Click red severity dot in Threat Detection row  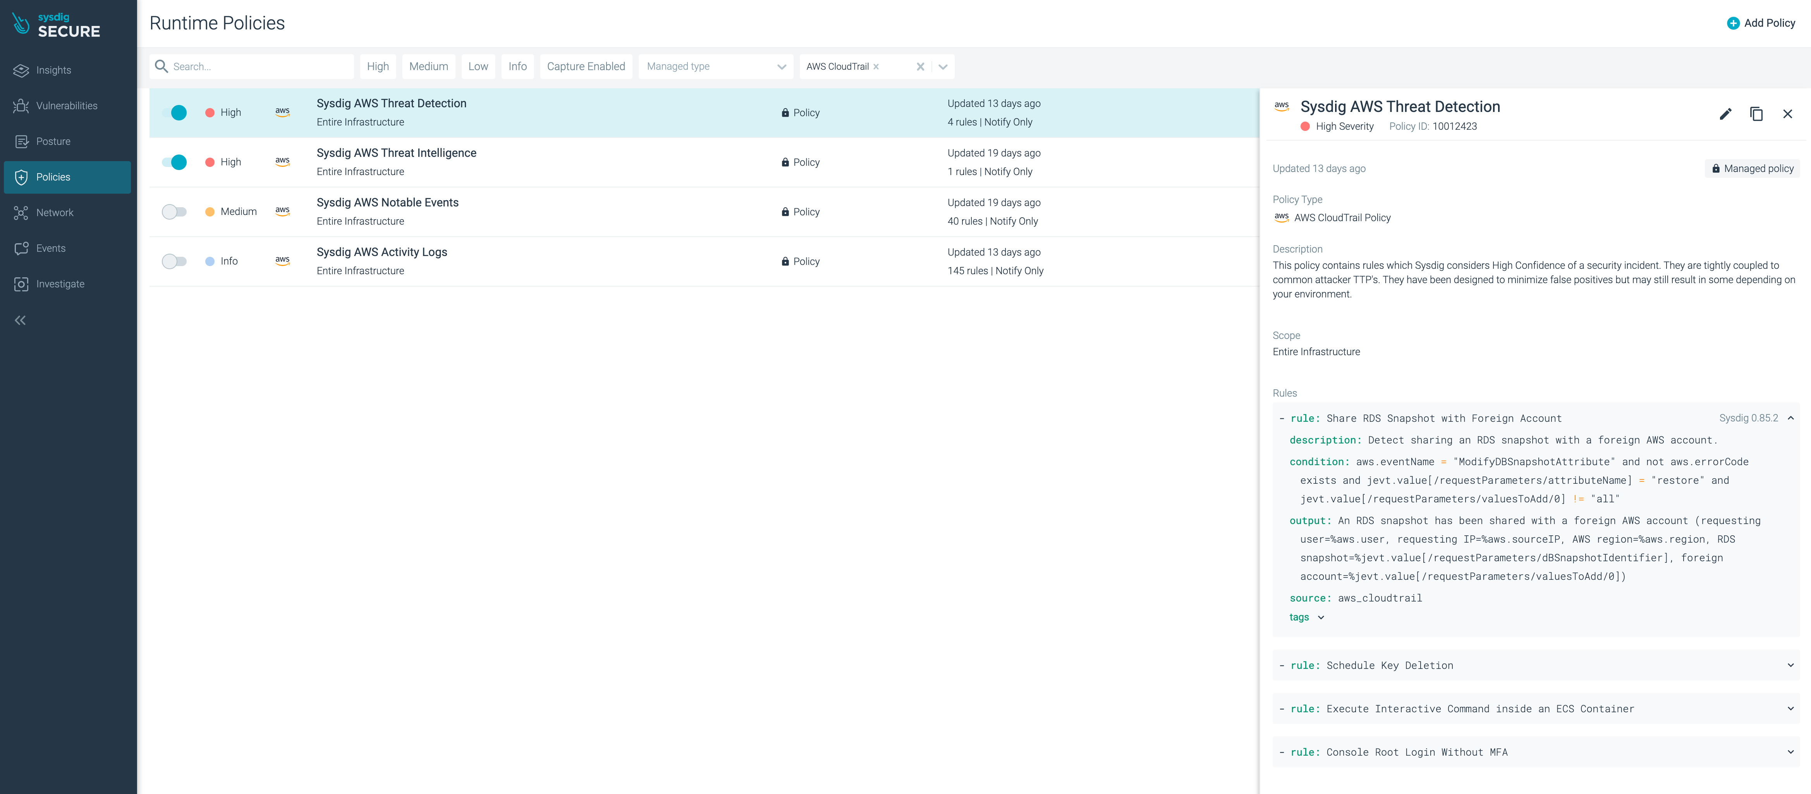210,113
